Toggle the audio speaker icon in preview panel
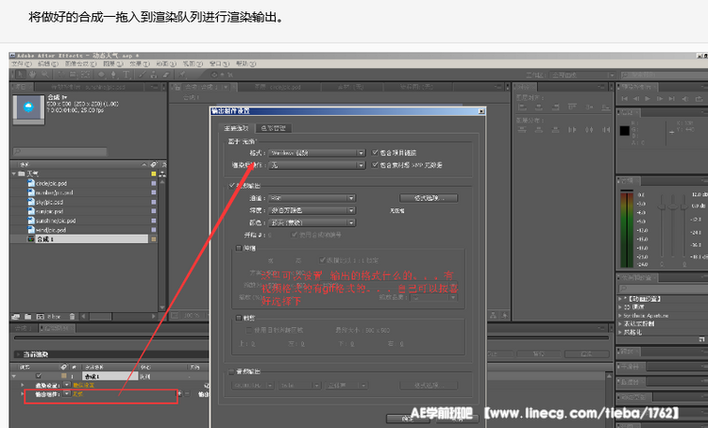The height and width of the screenshot is (428, 708). [x=685, y=98]
